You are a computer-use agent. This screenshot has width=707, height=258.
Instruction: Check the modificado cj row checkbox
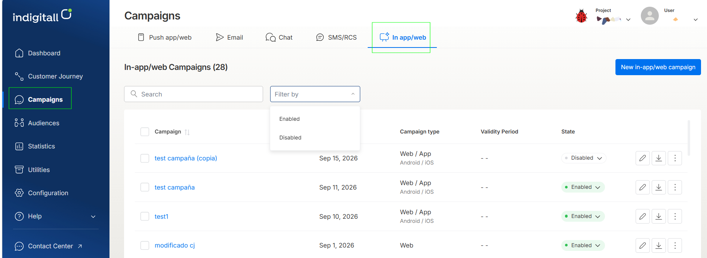(x=145, y=245)
